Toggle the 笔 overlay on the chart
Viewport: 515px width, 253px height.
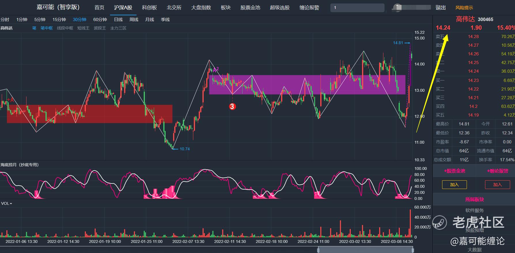[x=34, y=28]
